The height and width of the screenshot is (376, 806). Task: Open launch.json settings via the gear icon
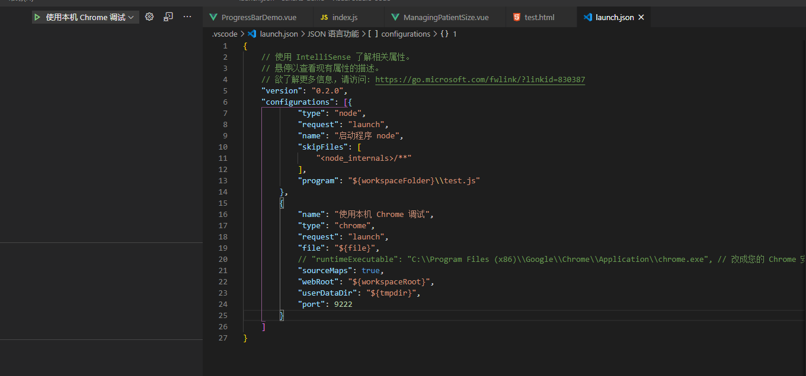click(149, 17)
